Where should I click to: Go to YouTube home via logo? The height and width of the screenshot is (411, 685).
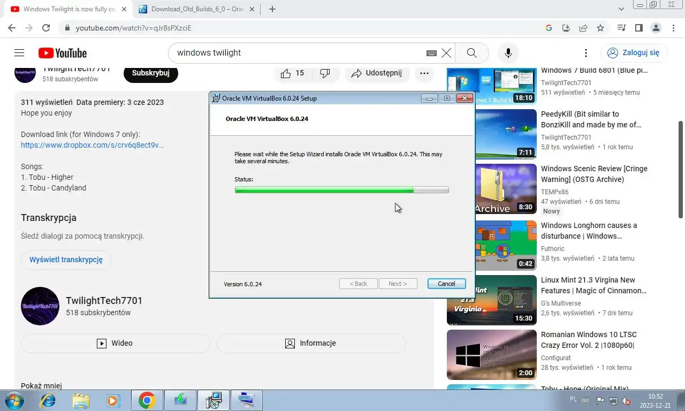[x=63, y=53]
